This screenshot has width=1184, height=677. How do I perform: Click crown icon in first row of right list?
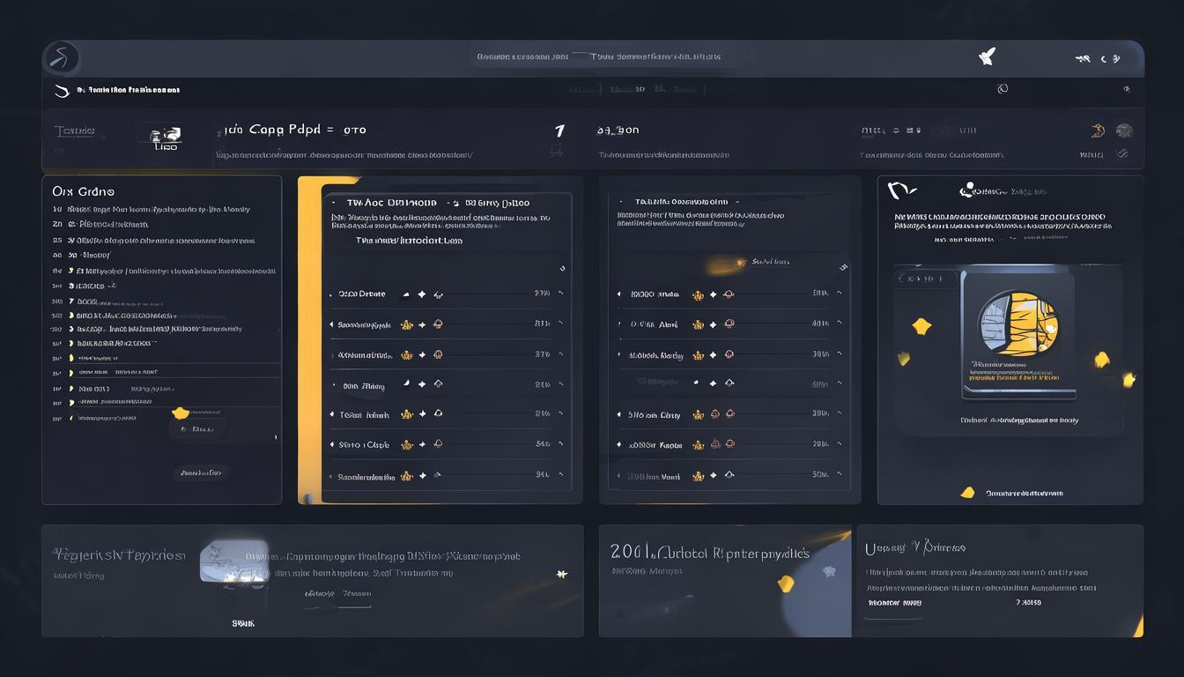[x=698, y=294]
